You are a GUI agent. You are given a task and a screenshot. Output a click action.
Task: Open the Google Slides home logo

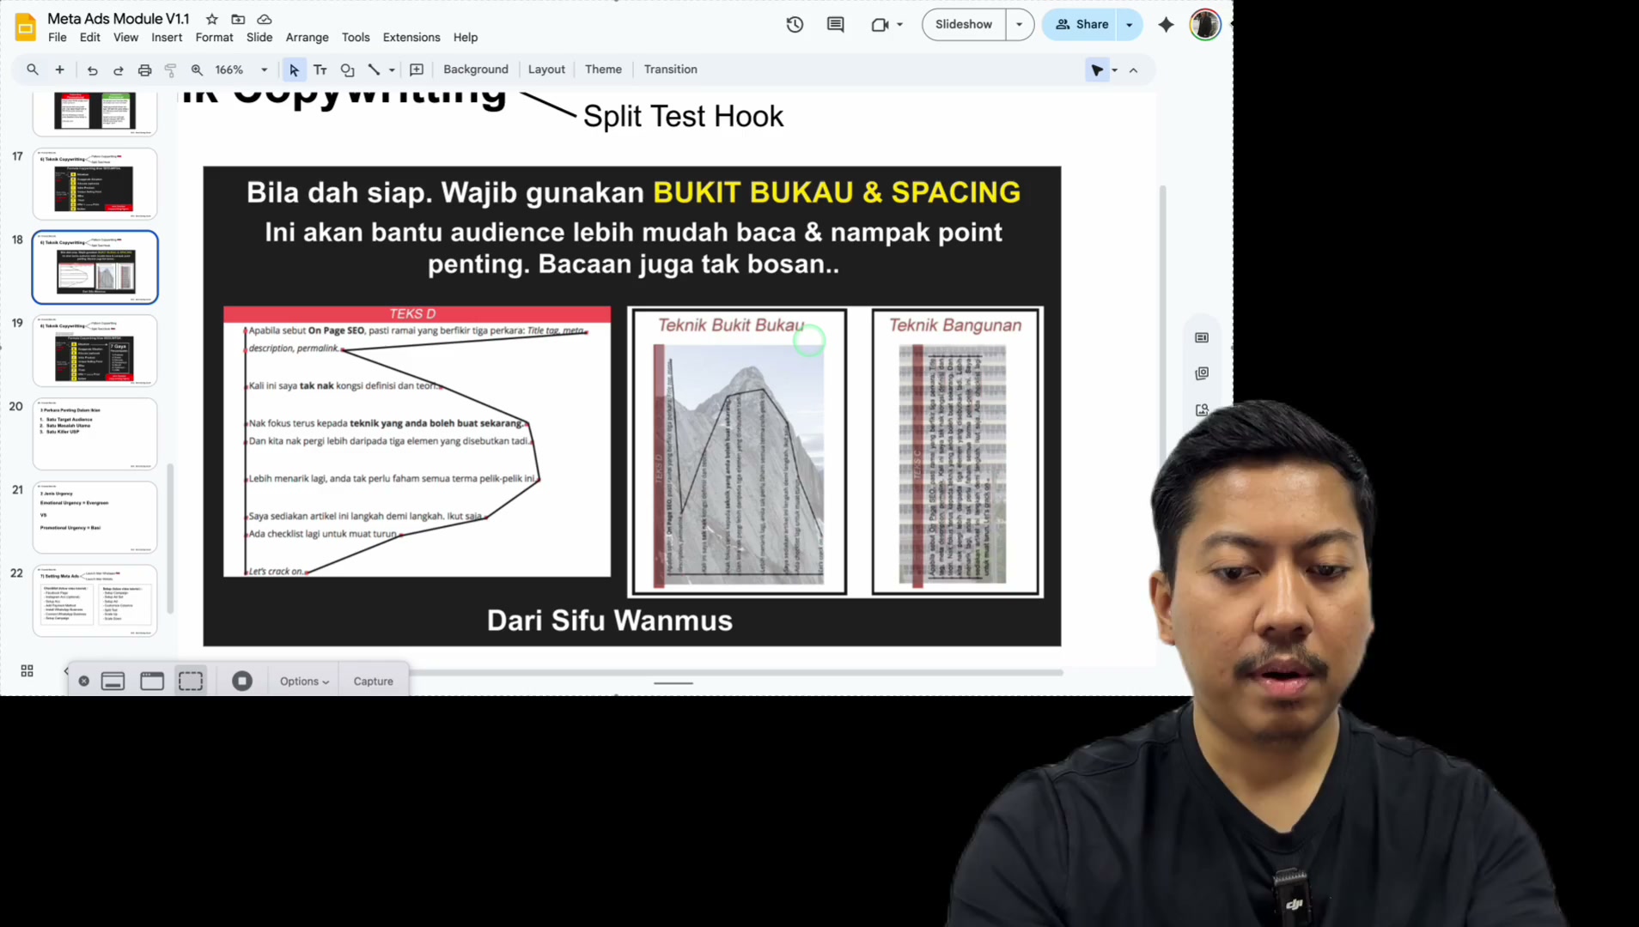[26, 27]
